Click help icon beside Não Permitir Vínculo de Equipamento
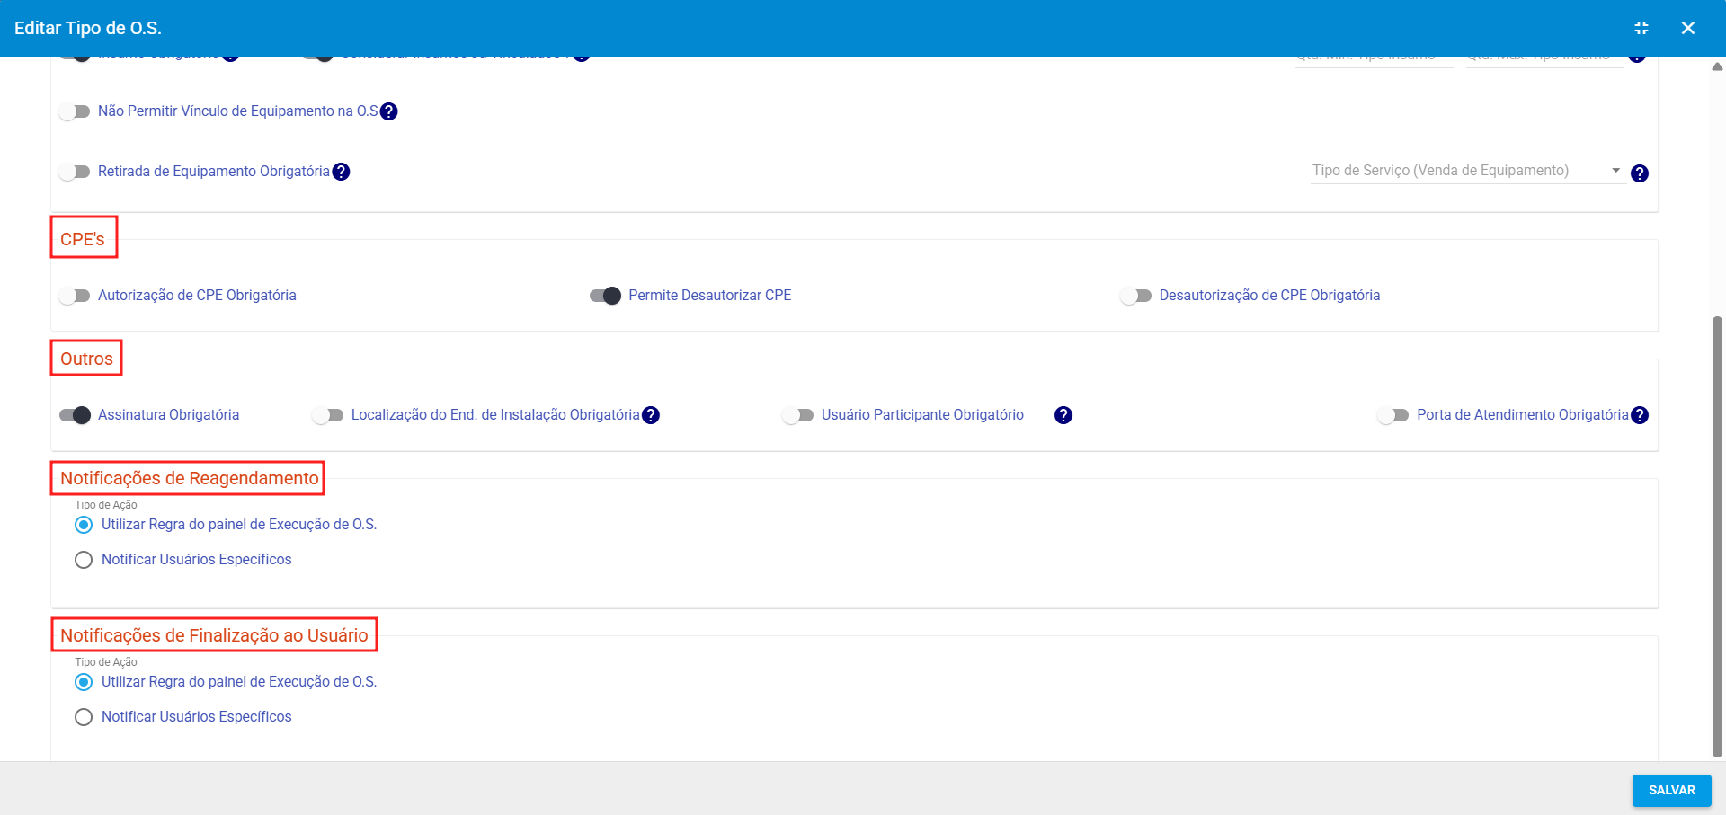Screen dimensions: 1726x815 388,111
